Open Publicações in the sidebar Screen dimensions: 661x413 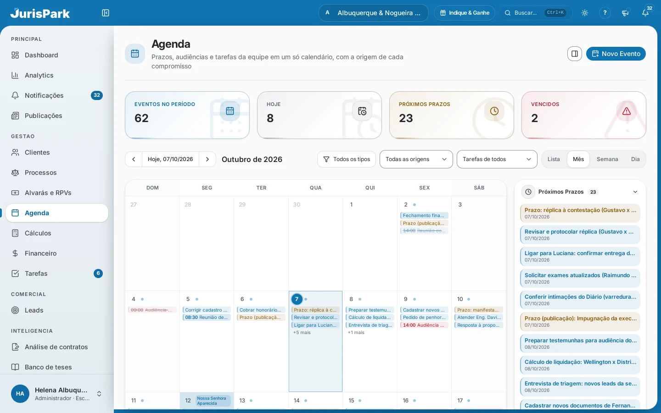click(57, 116)
